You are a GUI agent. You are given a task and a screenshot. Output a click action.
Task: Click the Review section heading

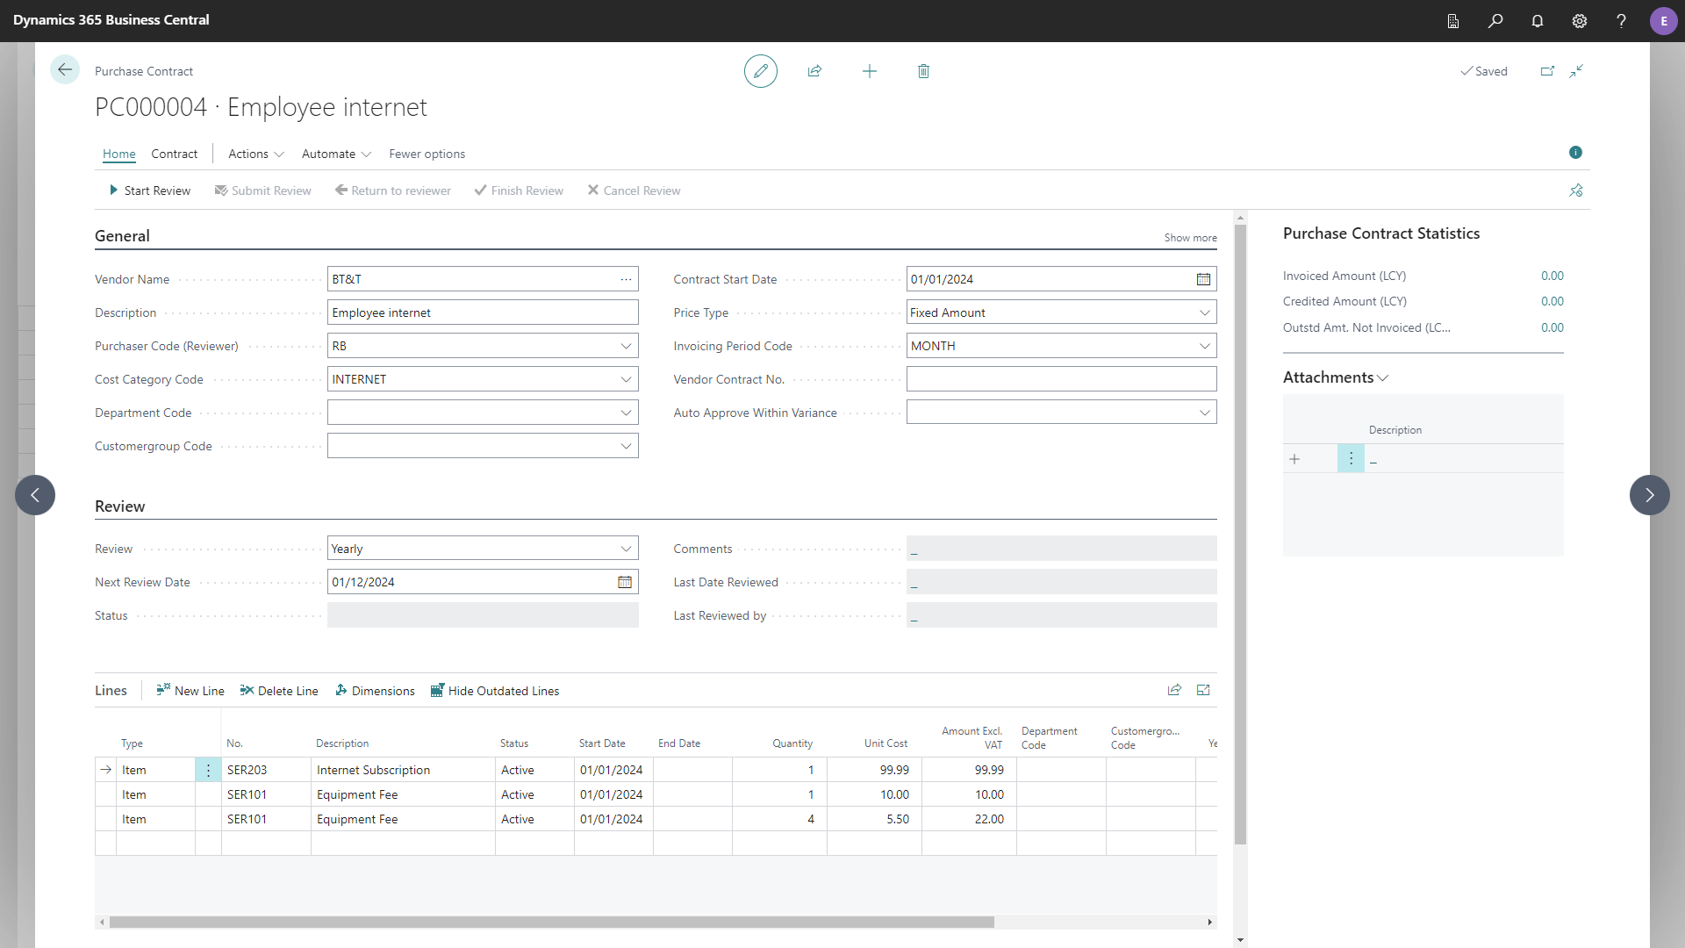[x=120, y=506]
